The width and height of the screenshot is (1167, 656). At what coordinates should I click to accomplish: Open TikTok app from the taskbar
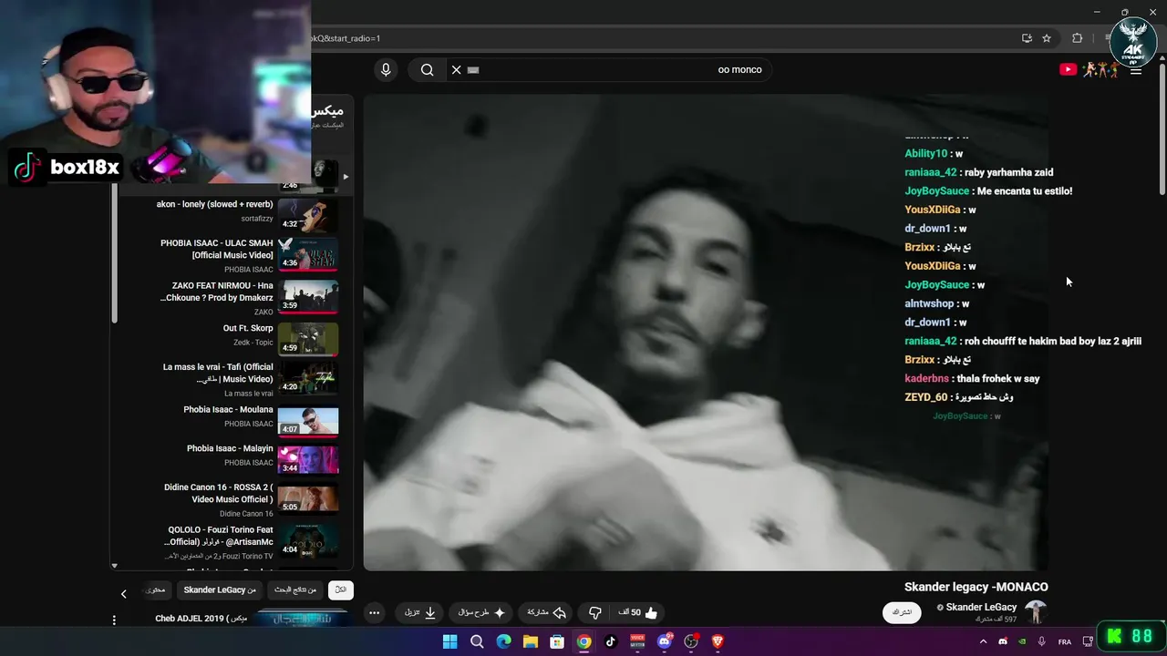[x=611, y=641]
